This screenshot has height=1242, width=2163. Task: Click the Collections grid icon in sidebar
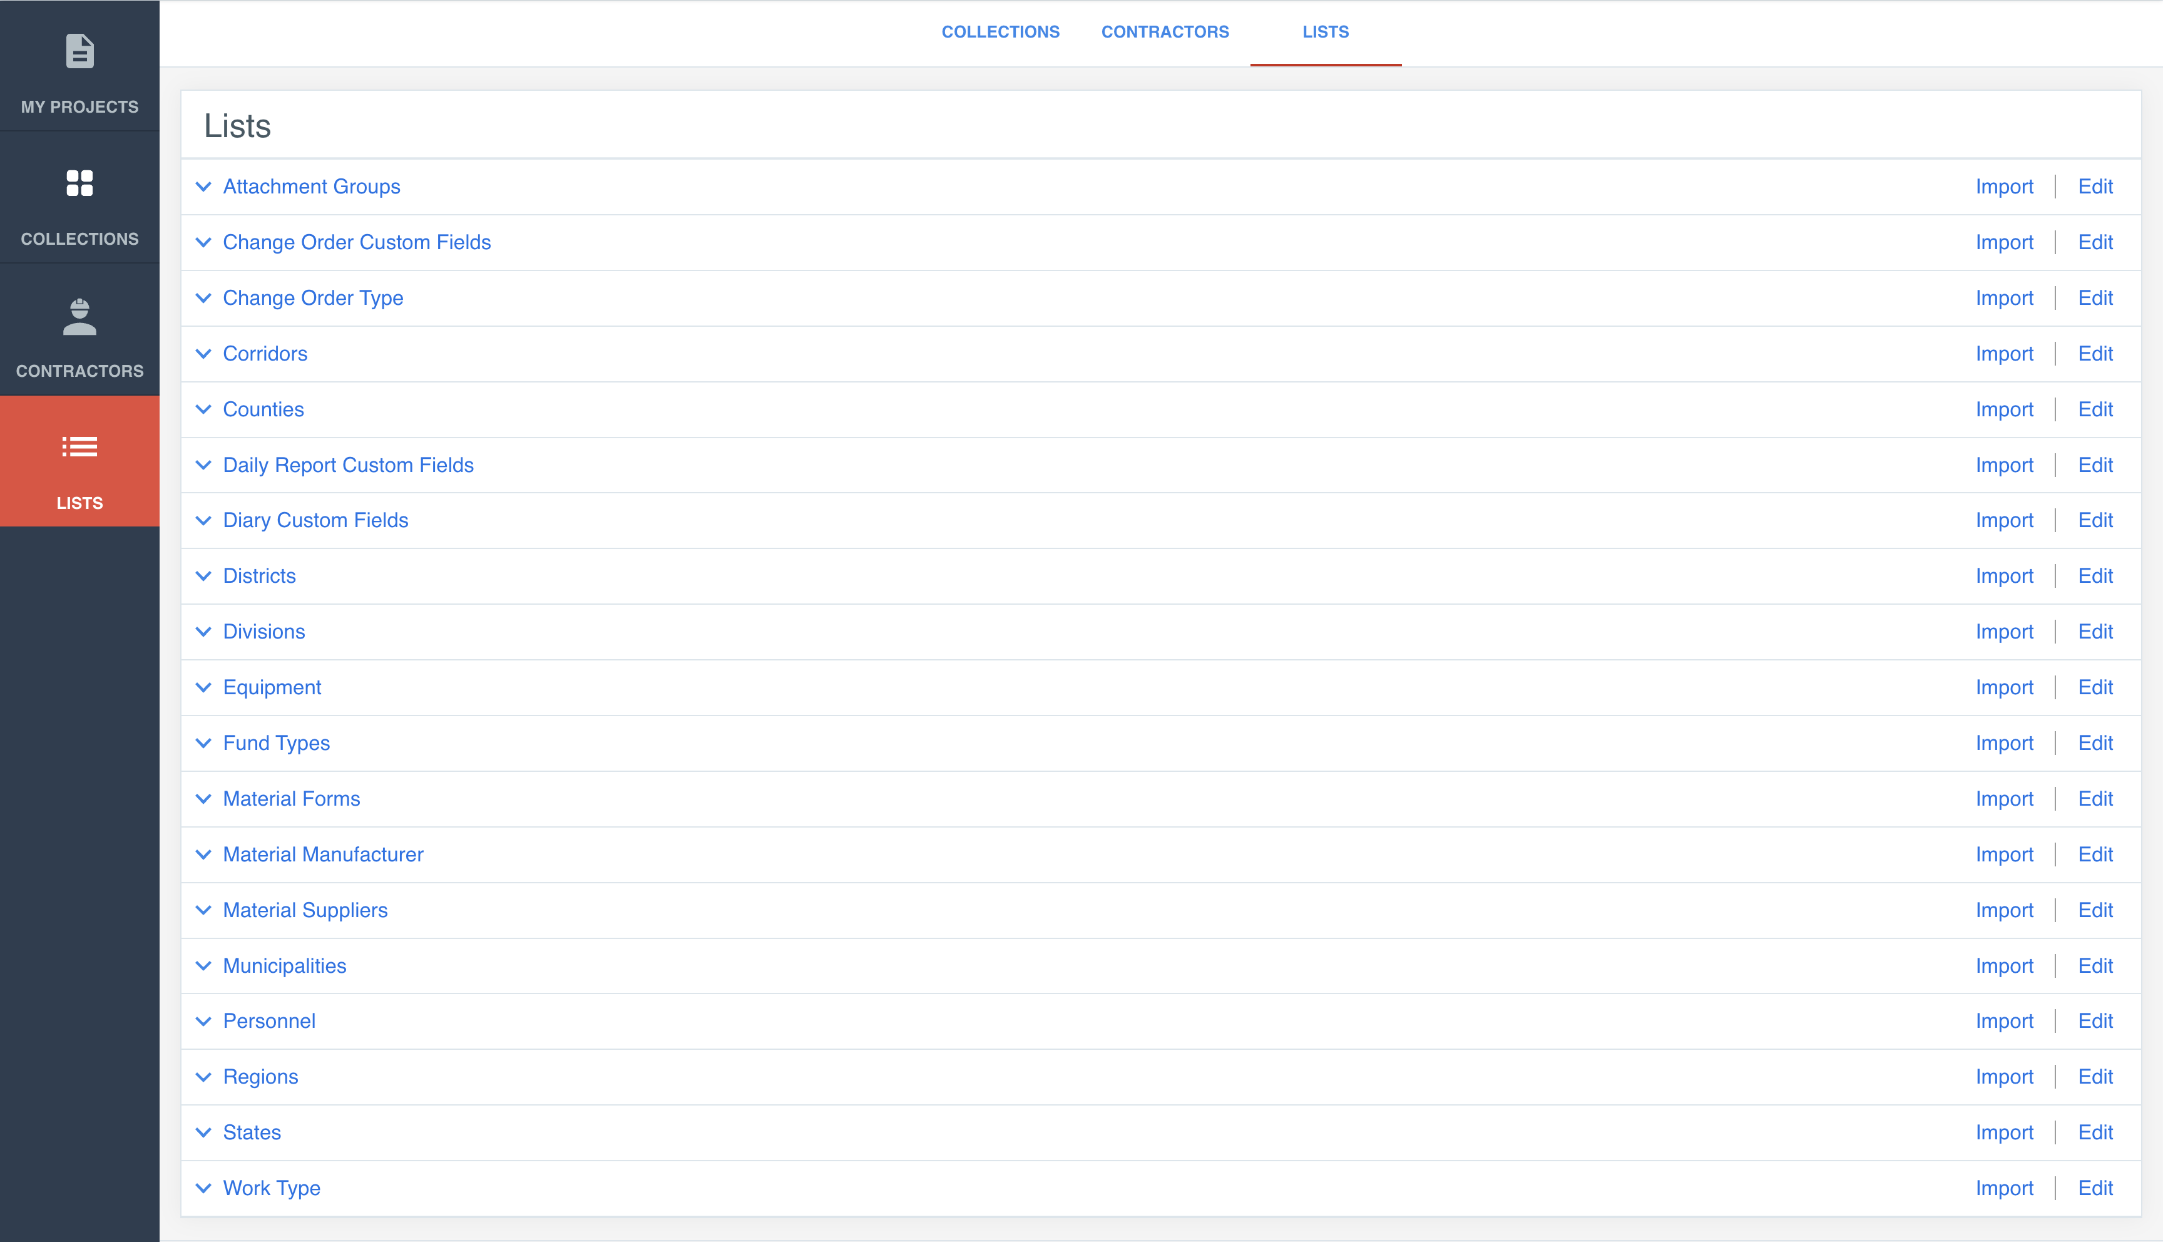tap(79, 183)
